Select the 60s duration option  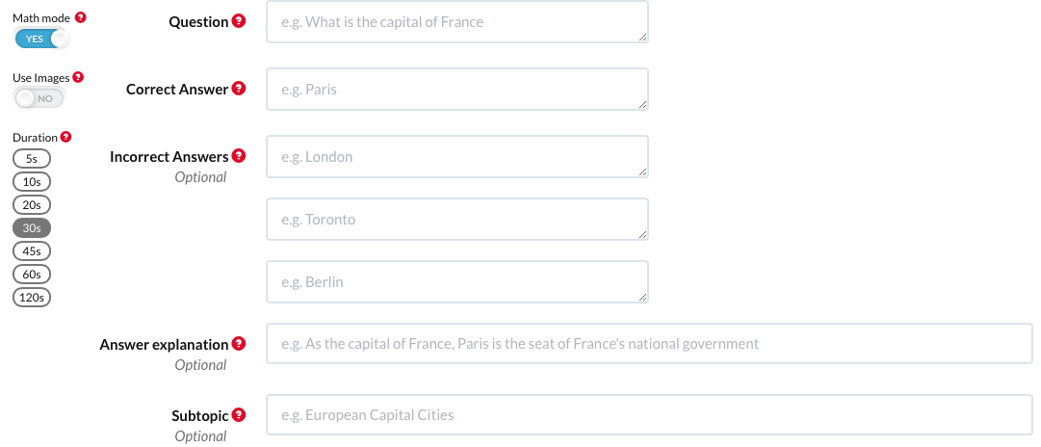(31, 275)
